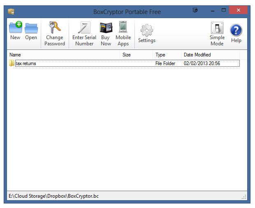Click the tax returns folder icon

point(12,63)
